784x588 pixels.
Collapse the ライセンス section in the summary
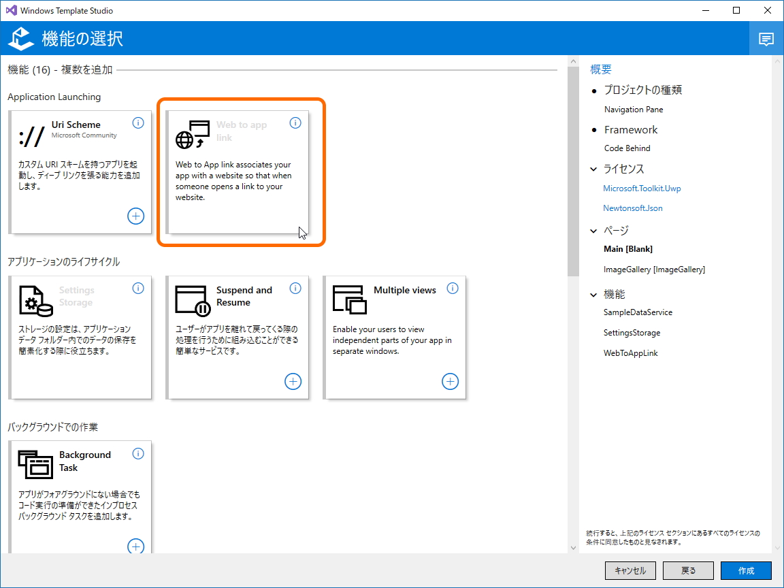pyautogui.click(x=593, y=169)
